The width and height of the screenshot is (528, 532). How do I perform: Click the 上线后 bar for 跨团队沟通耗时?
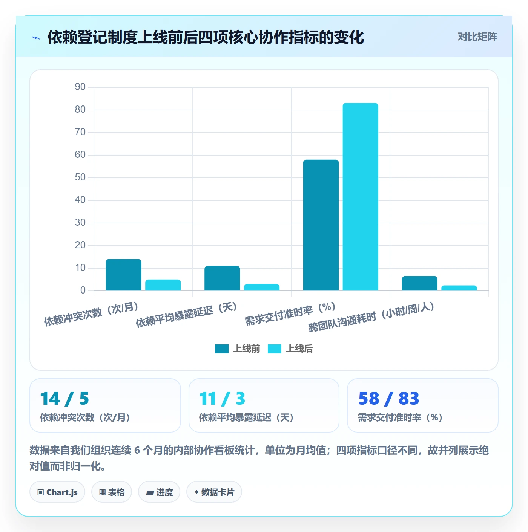pos(459,288)
